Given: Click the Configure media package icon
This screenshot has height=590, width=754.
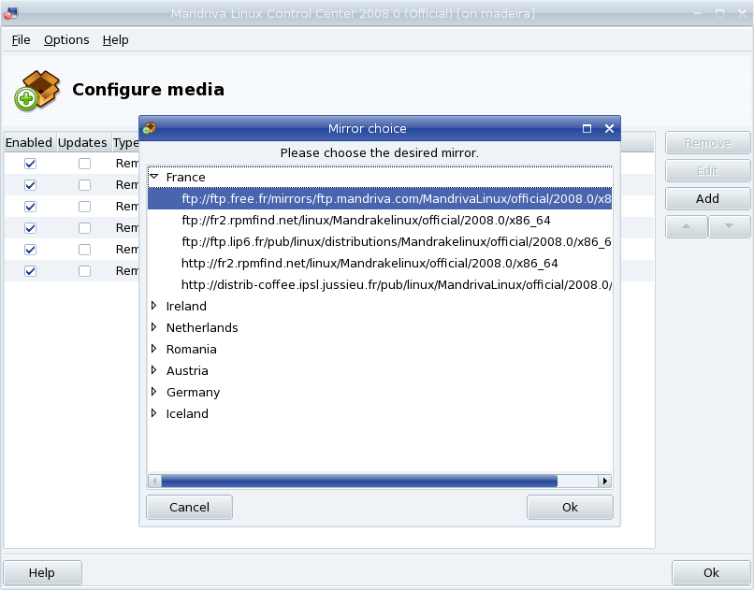Looking at the screenshot, I should coord(37,90).
